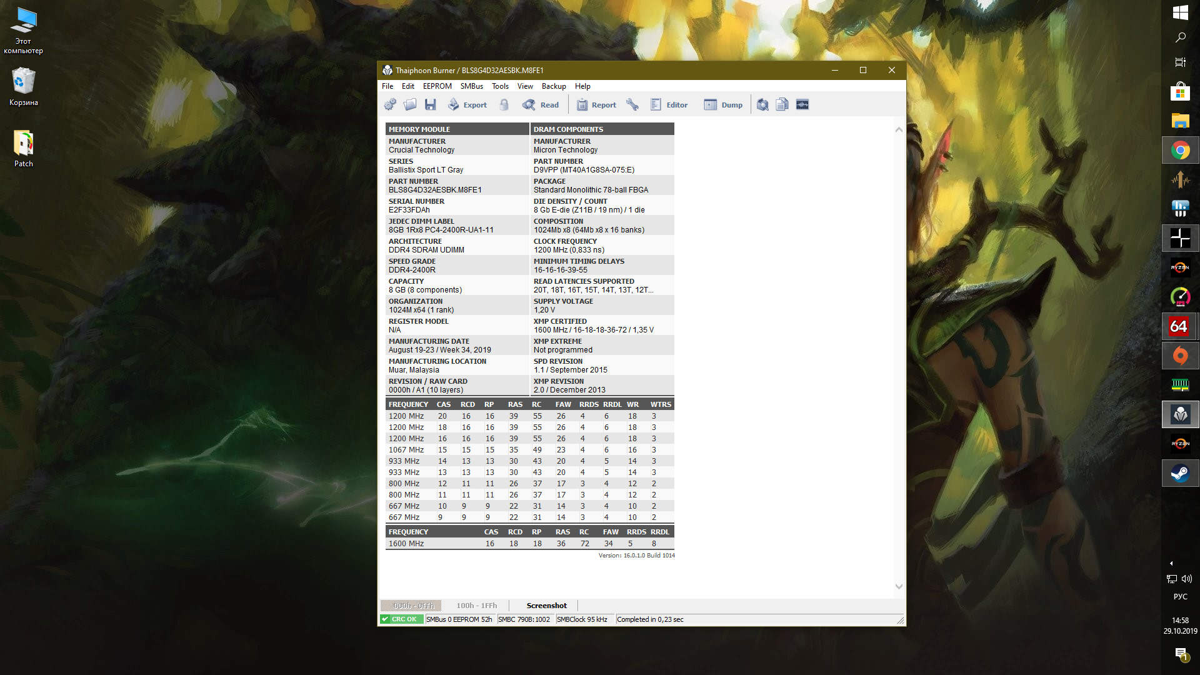This screenshot has width=1200, height=675.
Task: Open the arrow-with-waveform app in taskbar
Action: 1181,180
